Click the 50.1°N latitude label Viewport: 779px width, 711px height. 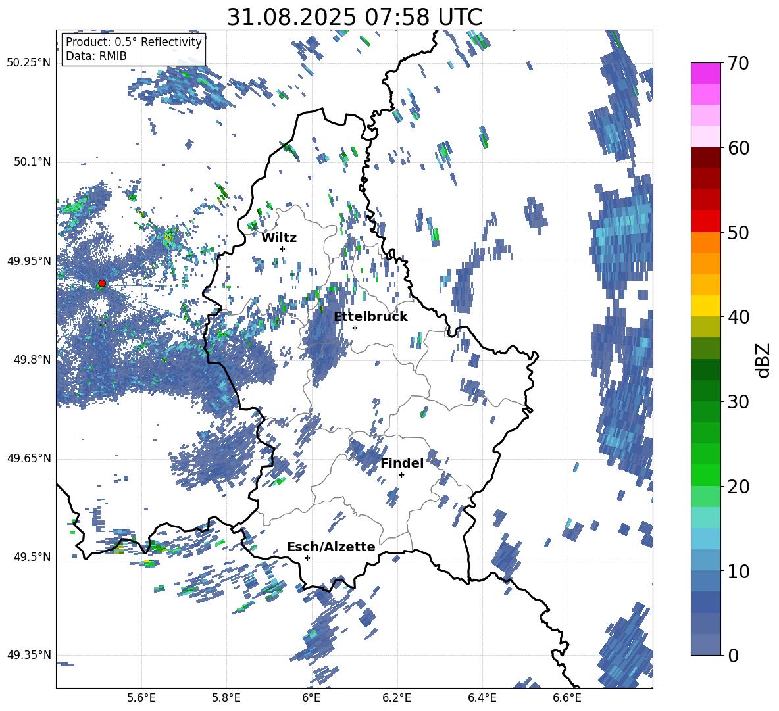[x=32, y=162]
